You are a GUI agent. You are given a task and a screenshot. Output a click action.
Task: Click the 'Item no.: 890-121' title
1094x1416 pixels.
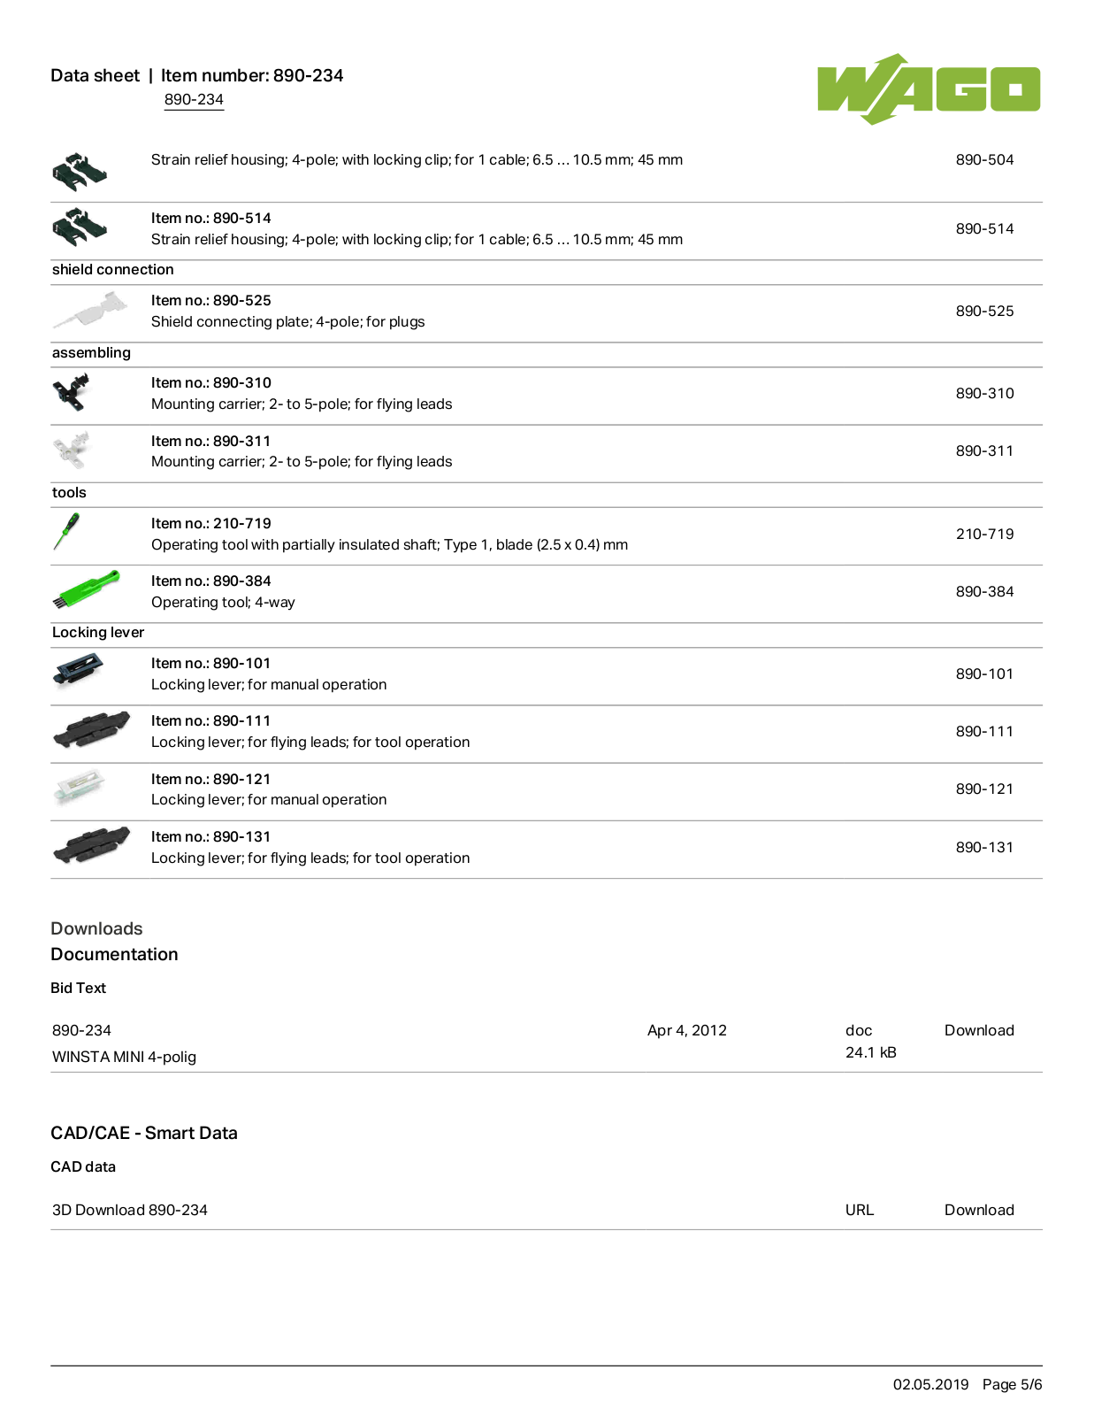pyautogui.click(x=211, y=779)
